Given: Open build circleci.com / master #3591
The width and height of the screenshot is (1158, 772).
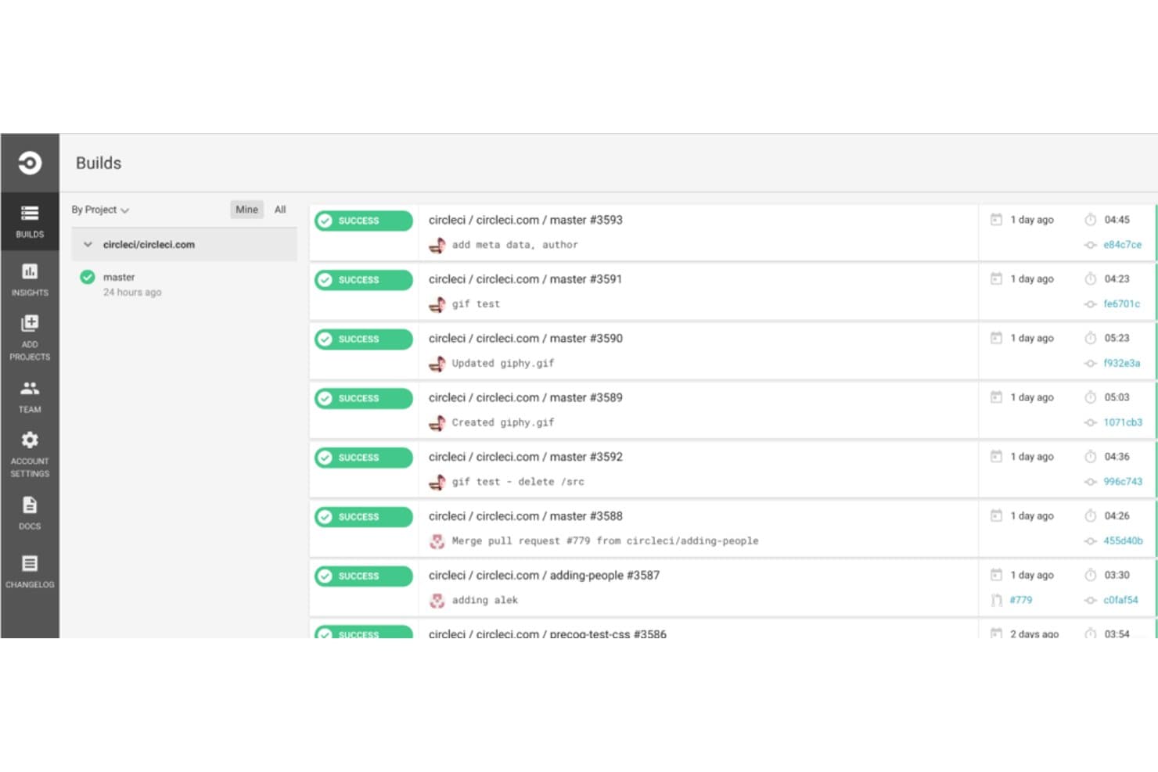Looking at the screenshot, I should point(525,279).
